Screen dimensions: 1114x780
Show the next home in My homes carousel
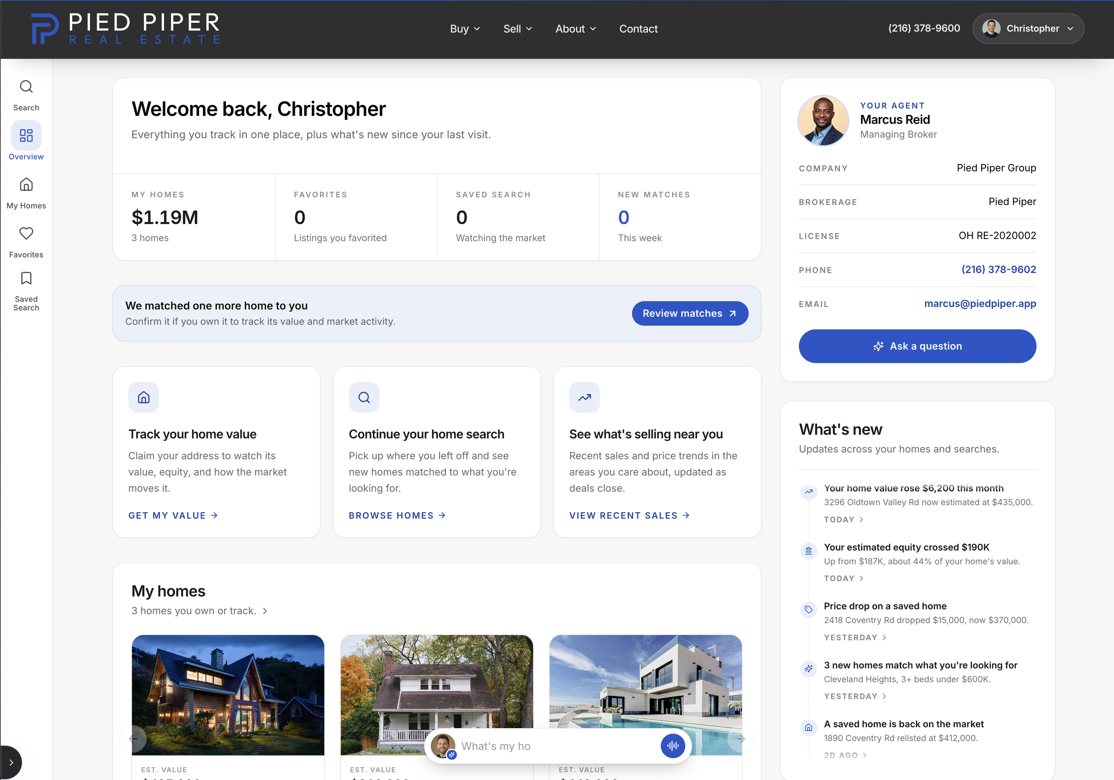(x=741, y=739)
